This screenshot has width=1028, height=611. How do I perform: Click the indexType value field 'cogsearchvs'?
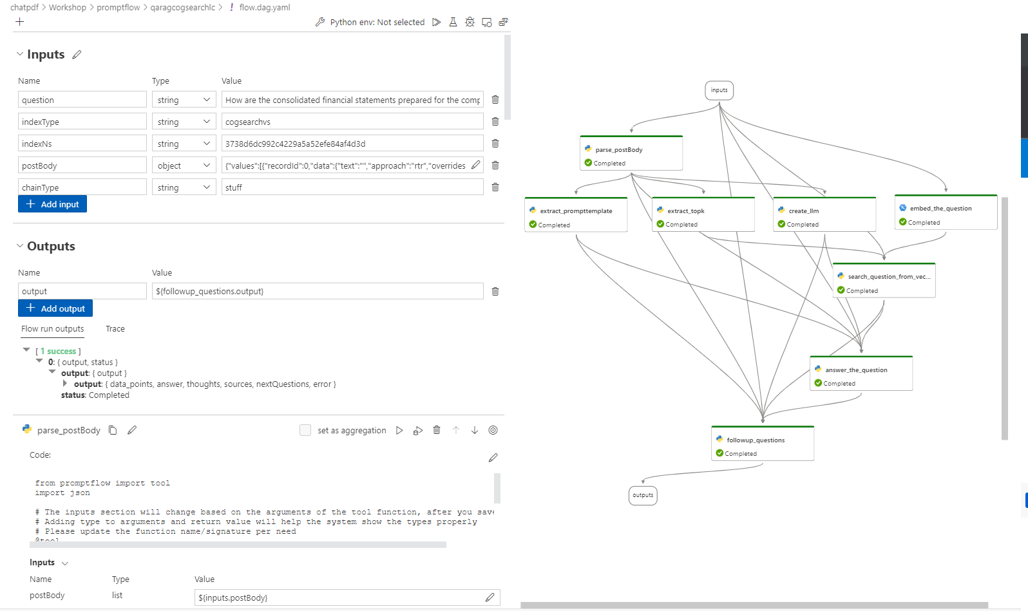click(x=352, y=122)
